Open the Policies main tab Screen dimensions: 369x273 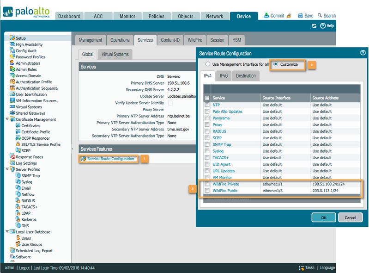pyautogui.click(x=157, y=16)
